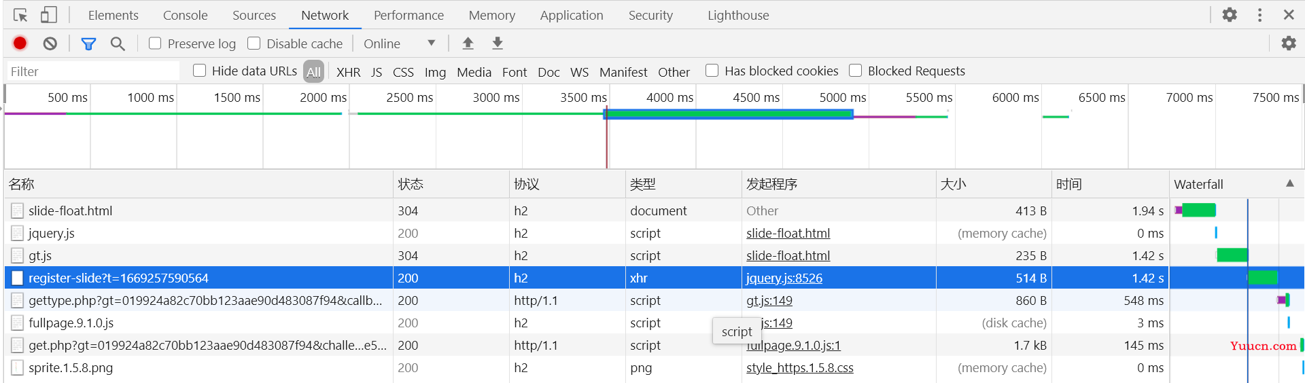Screen dimensions: 1305x383
Task: Switch to the Elements tab
Action: pyautogui.click(x=113, y=15)
